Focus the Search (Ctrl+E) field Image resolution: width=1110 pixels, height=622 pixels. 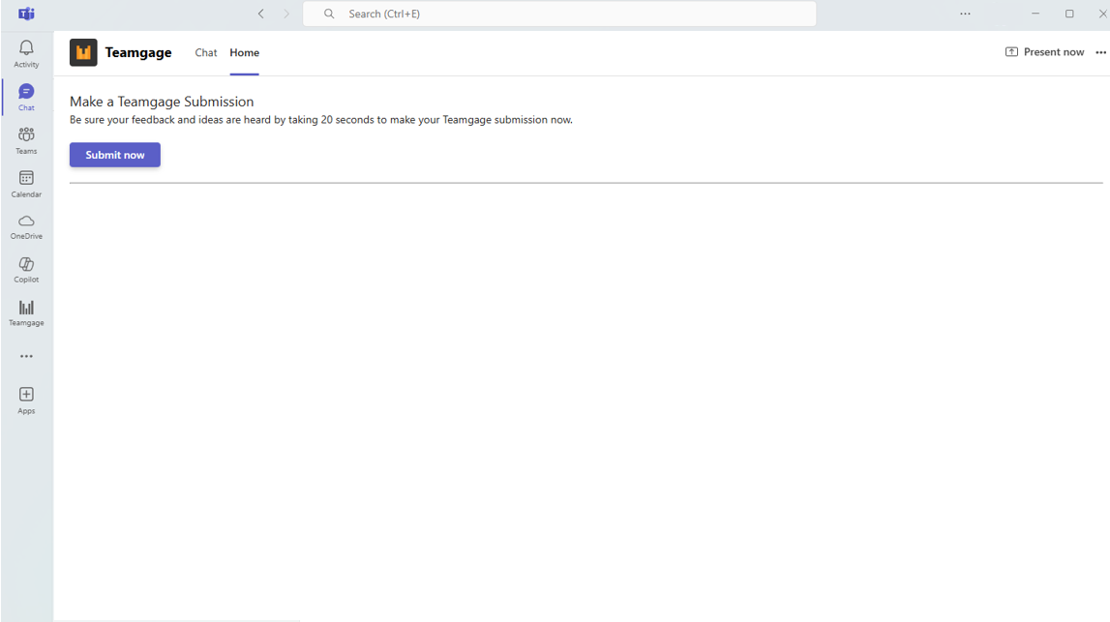[x=559, y=14]
